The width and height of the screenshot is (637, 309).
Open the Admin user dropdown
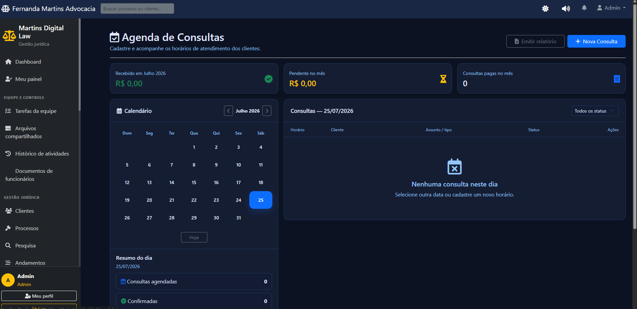[611, 8]
